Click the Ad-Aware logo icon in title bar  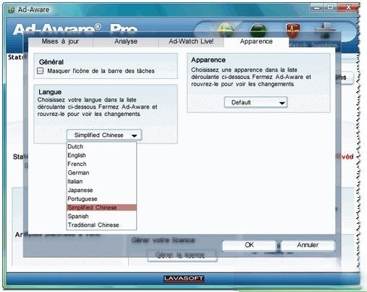[x=11, y=9]
